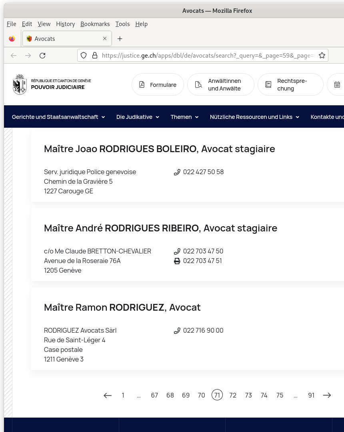The width and height of the screenshot is (344, 432).
Task: Click the next page arrow
Action: click(327, 395)
